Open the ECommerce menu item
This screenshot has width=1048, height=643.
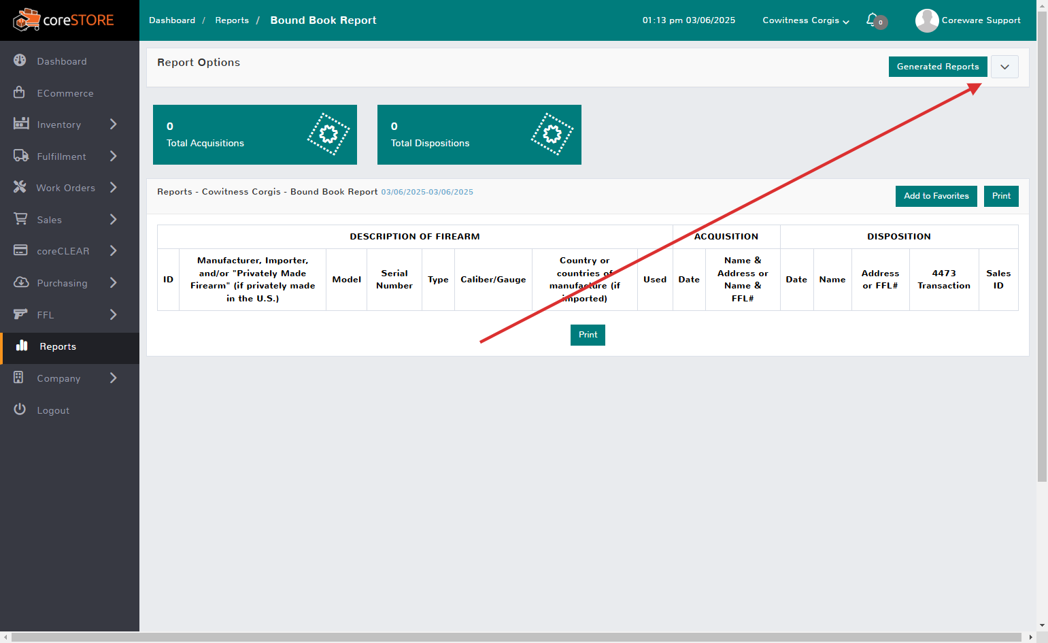click(69, 93)
